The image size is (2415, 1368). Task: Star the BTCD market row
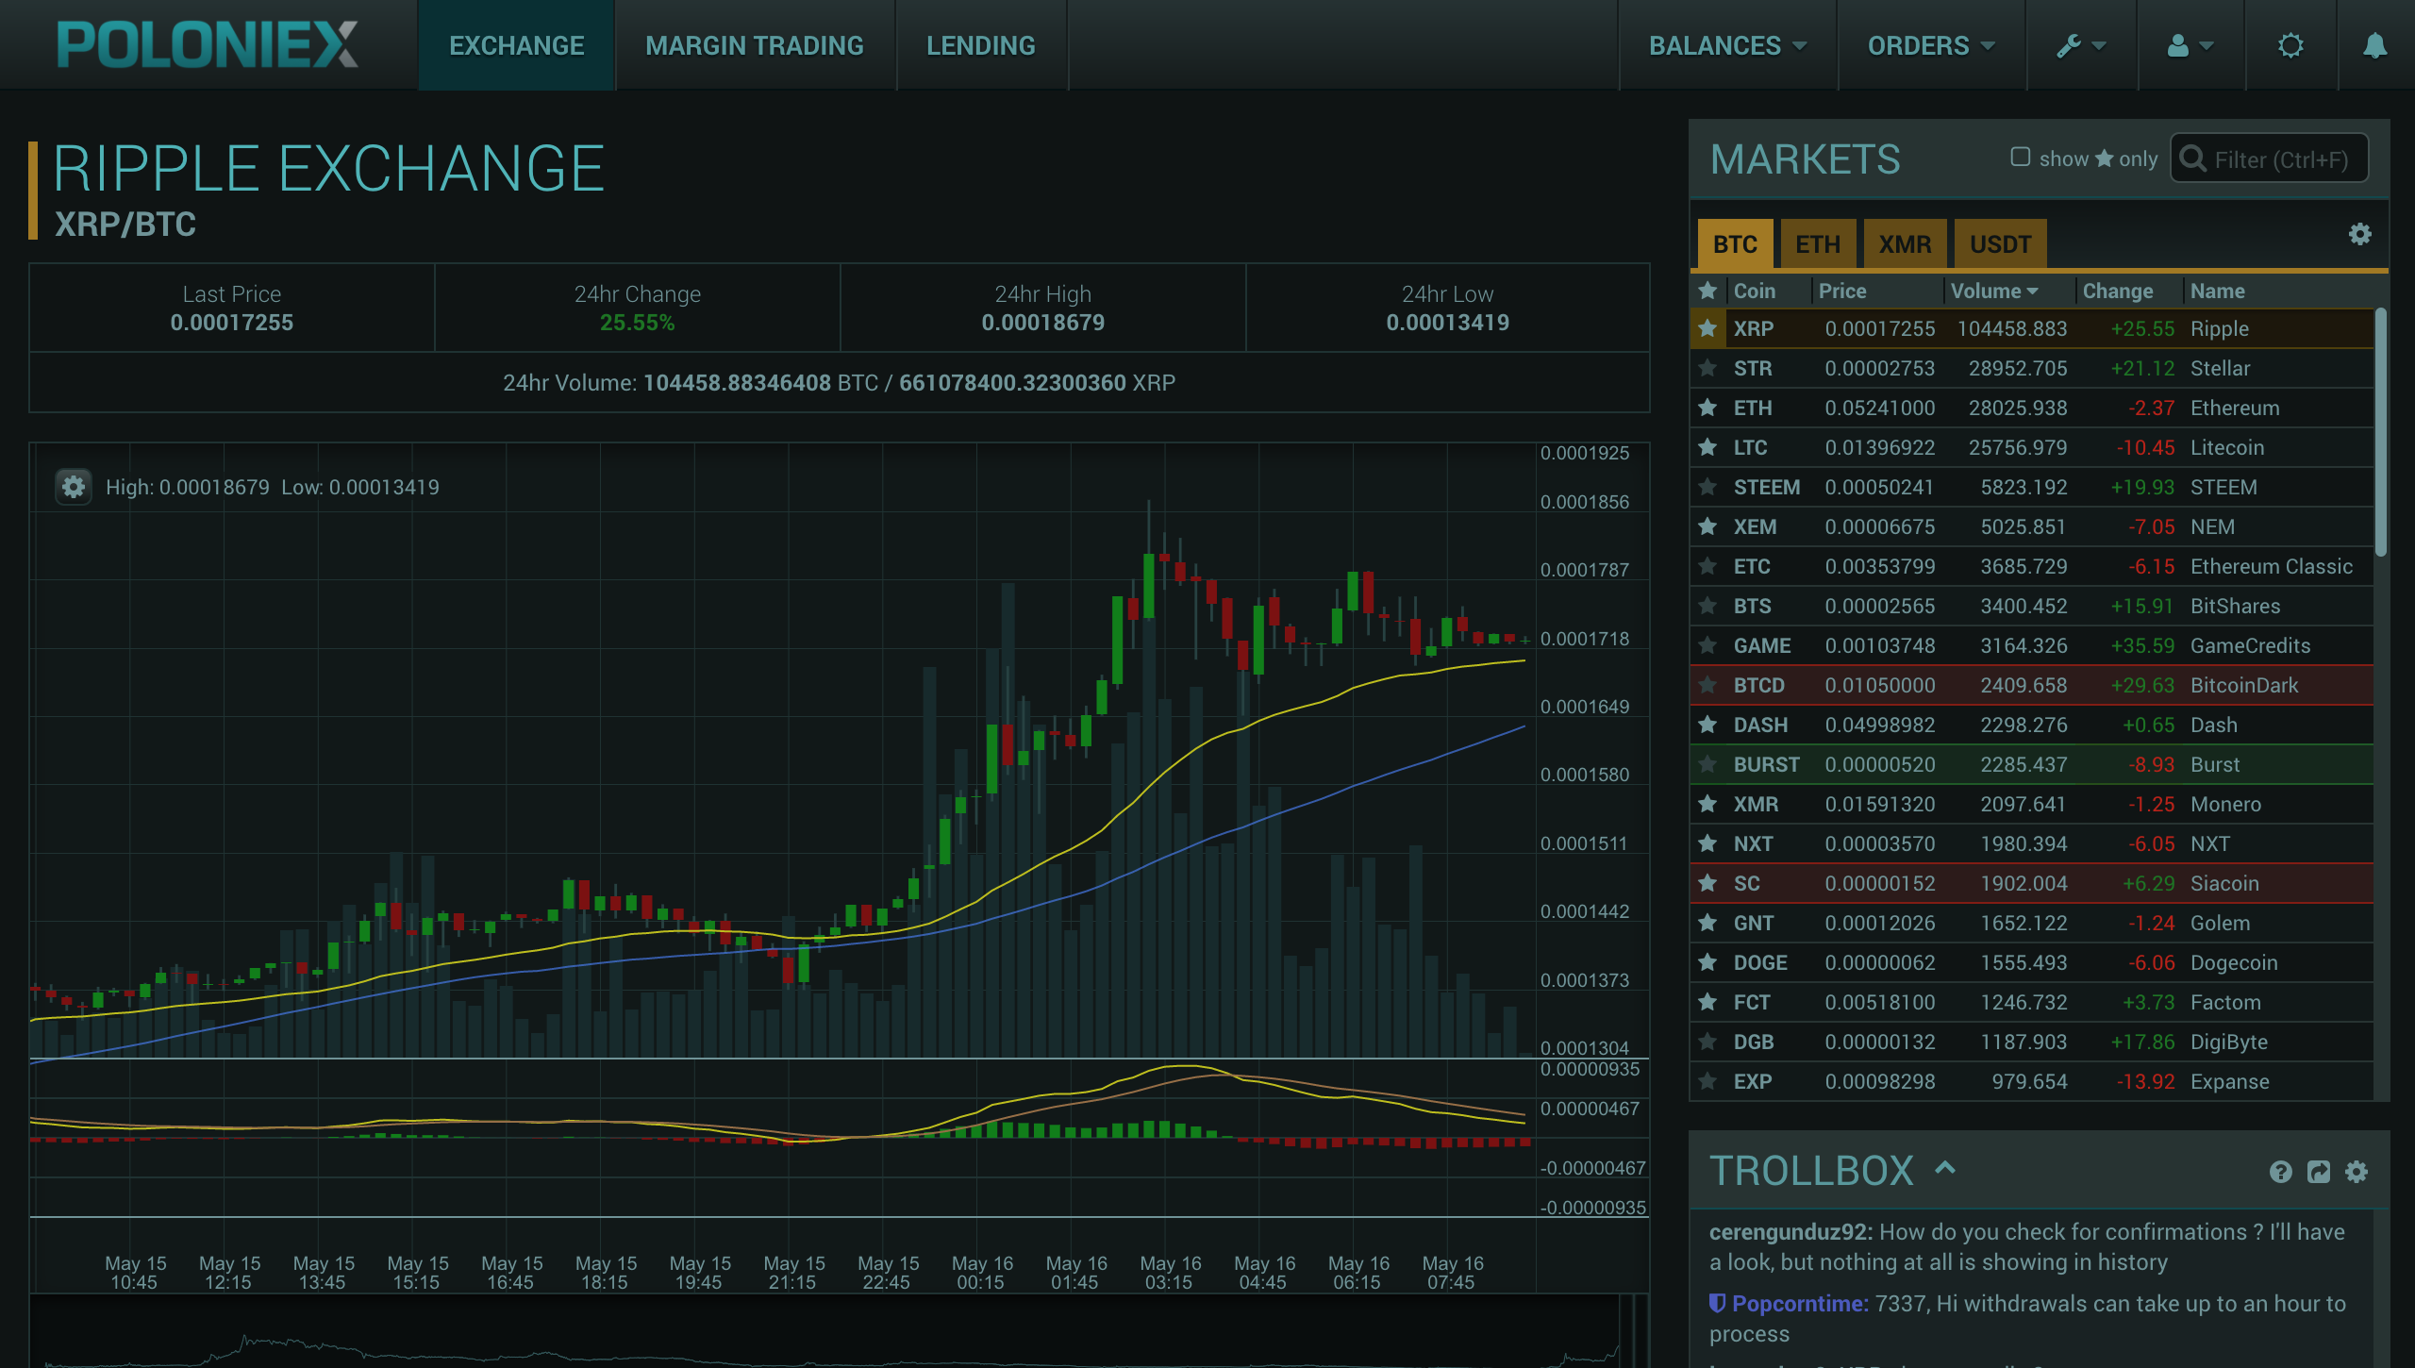click(x=1707, y=685)
